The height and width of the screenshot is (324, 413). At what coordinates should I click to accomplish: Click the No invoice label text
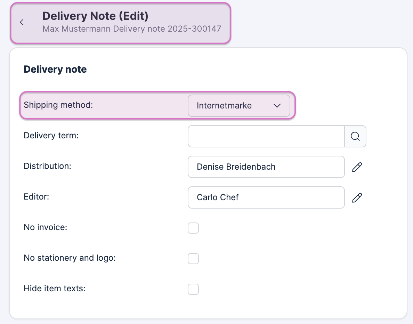point(45,227)
